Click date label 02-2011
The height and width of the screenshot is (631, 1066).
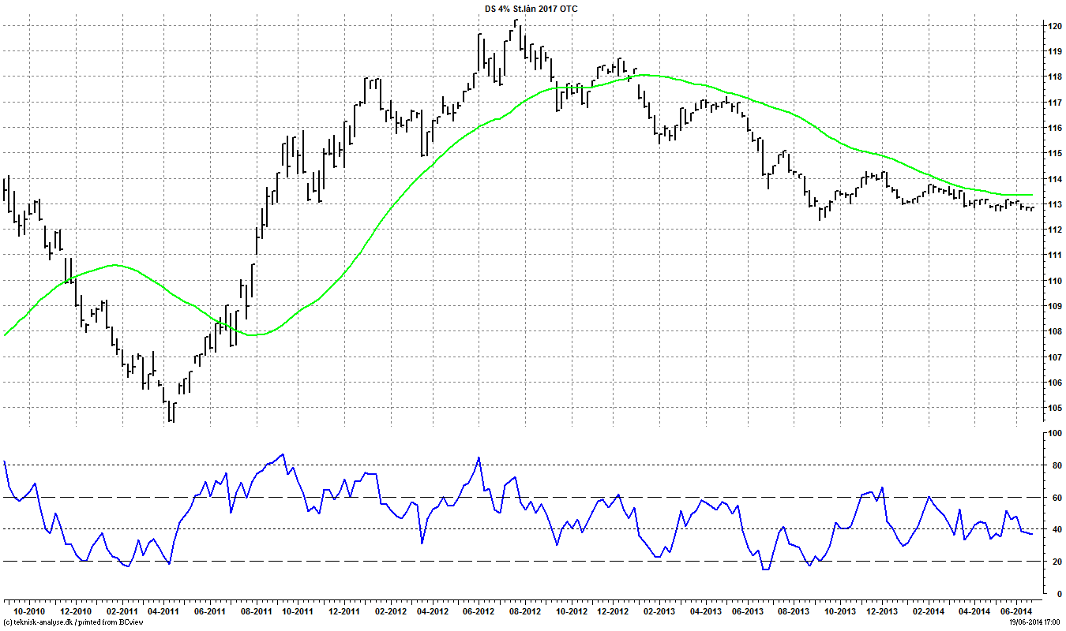(x=122, y=610)
